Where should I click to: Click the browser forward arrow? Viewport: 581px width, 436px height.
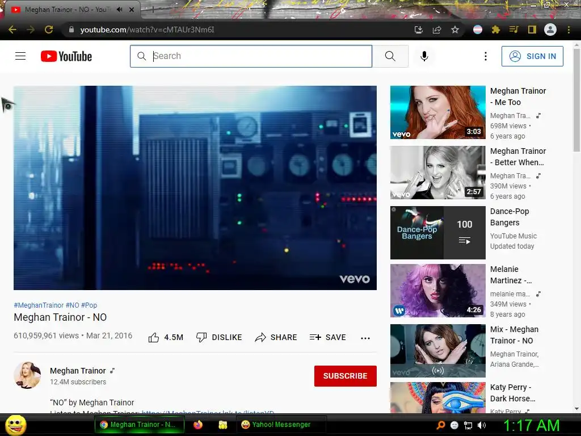tap(31, 30)
